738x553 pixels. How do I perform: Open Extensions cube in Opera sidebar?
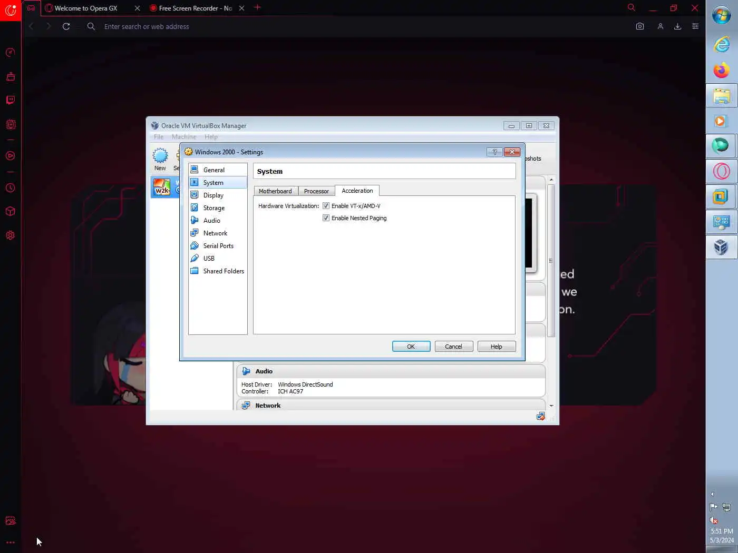pos(11,211)
